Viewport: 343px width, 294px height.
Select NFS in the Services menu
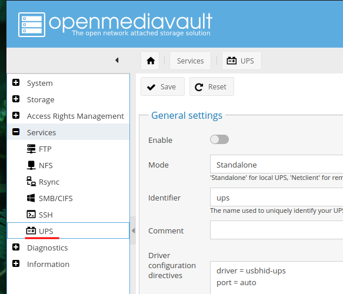pos(68,165)
